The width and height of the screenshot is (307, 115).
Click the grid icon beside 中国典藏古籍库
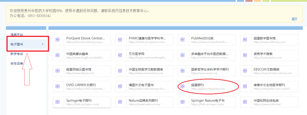pos(57,55)
